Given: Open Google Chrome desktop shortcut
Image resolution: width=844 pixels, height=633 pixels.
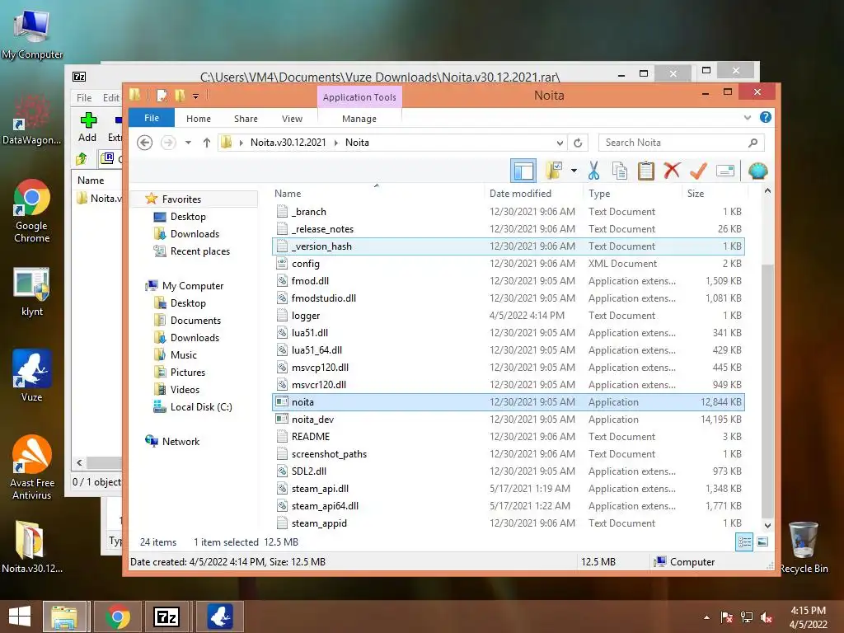Looking at the screenshot, I should click(x=32, y=211).
